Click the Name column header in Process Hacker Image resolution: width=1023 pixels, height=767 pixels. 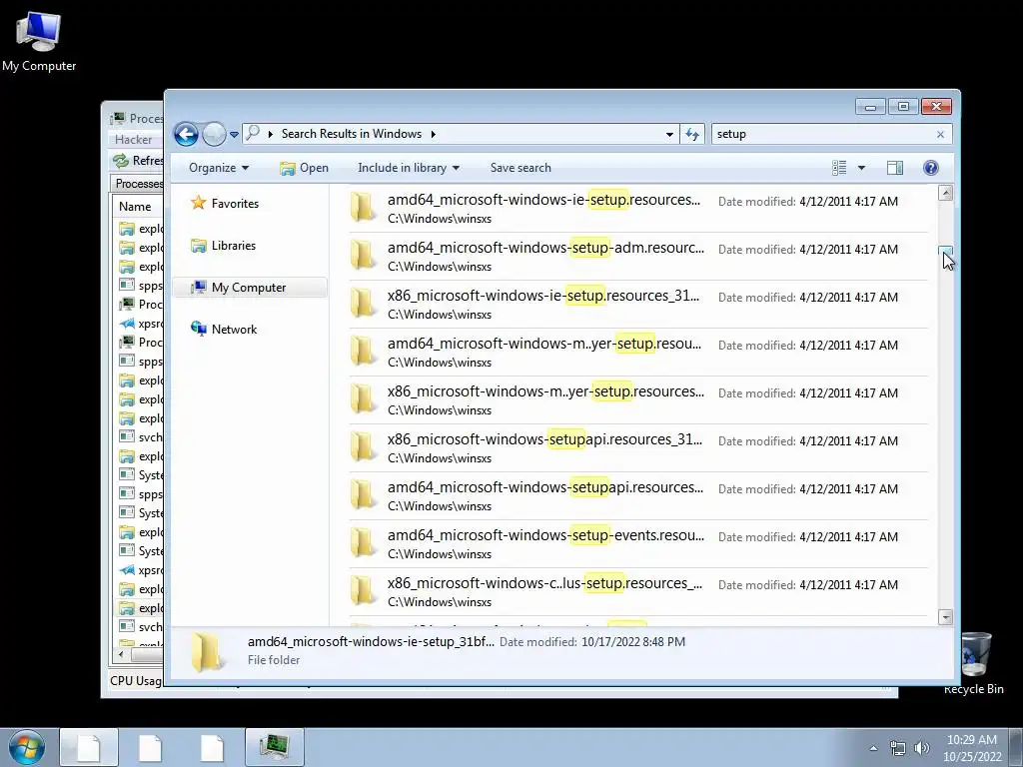tap(135, 206)
